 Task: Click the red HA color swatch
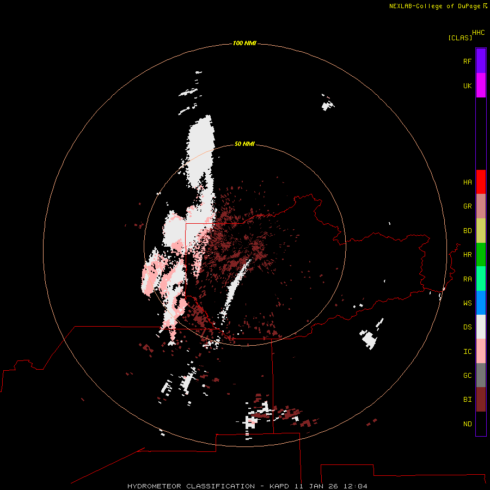point(481,182)
